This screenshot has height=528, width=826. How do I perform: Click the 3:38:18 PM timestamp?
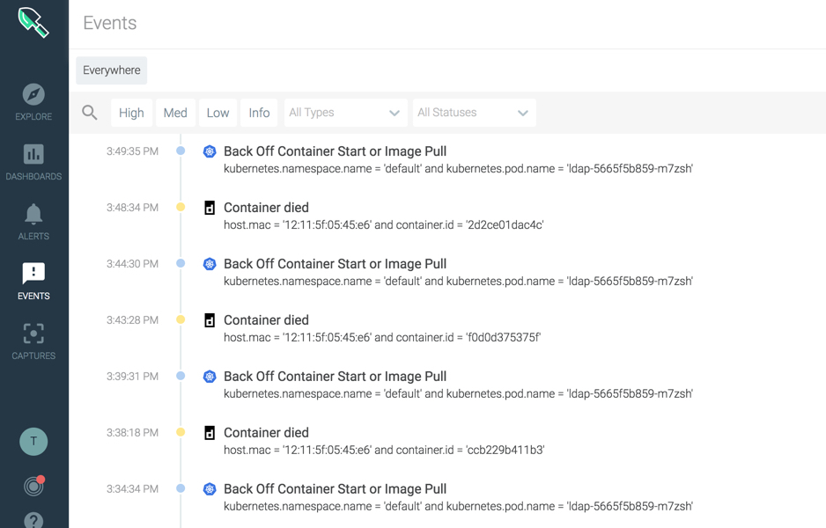point(132,433)
